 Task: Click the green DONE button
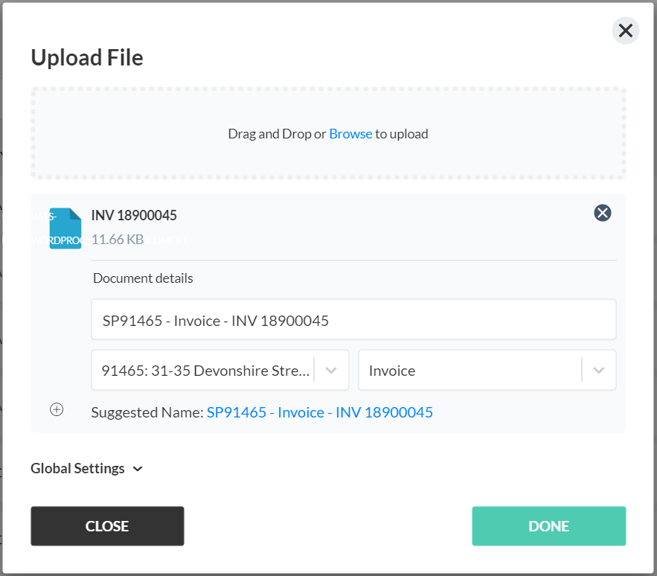[549, 526]
